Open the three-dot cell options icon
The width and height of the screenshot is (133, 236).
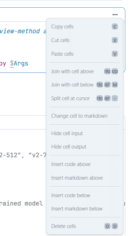[x=115, y=15]
